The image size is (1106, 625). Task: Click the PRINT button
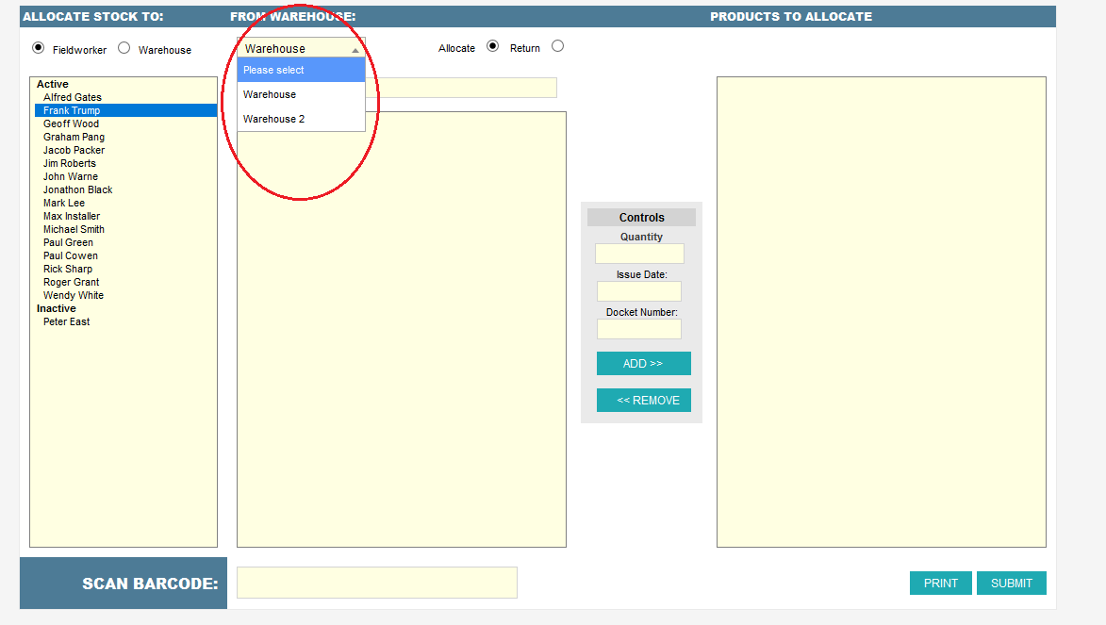940,584
